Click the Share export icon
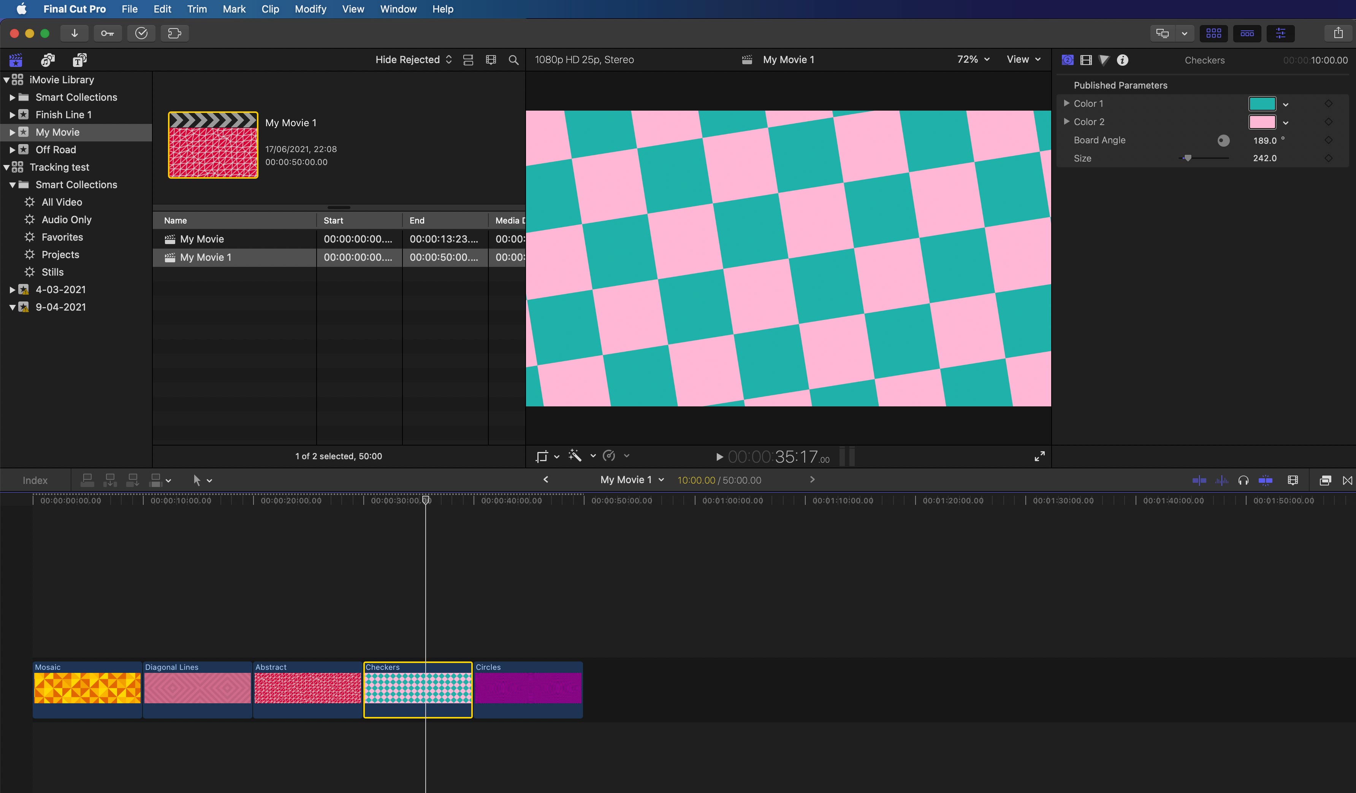Screen dimensions: 1356x793 [1338, 33]
